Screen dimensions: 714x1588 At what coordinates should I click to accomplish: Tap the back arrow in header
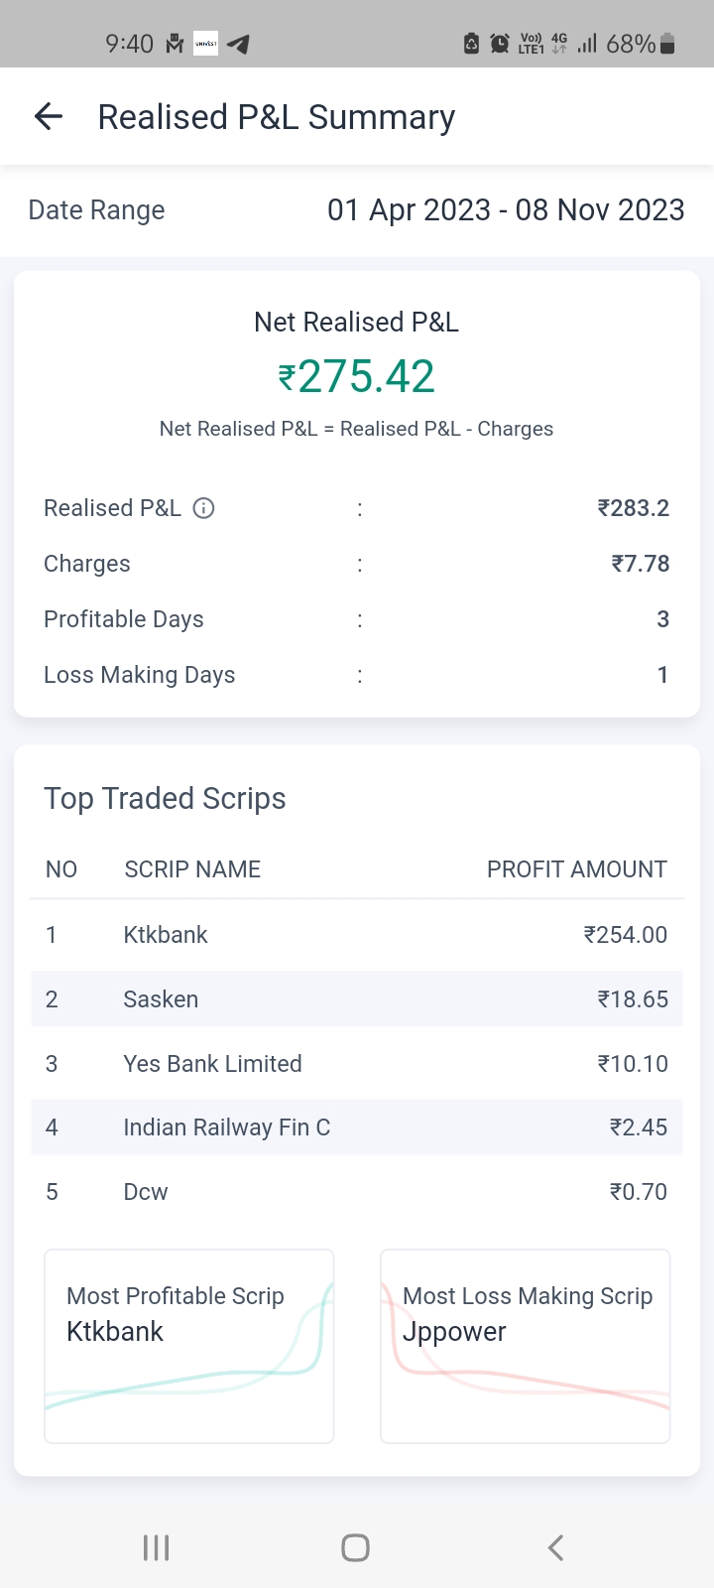coord(49,117)
